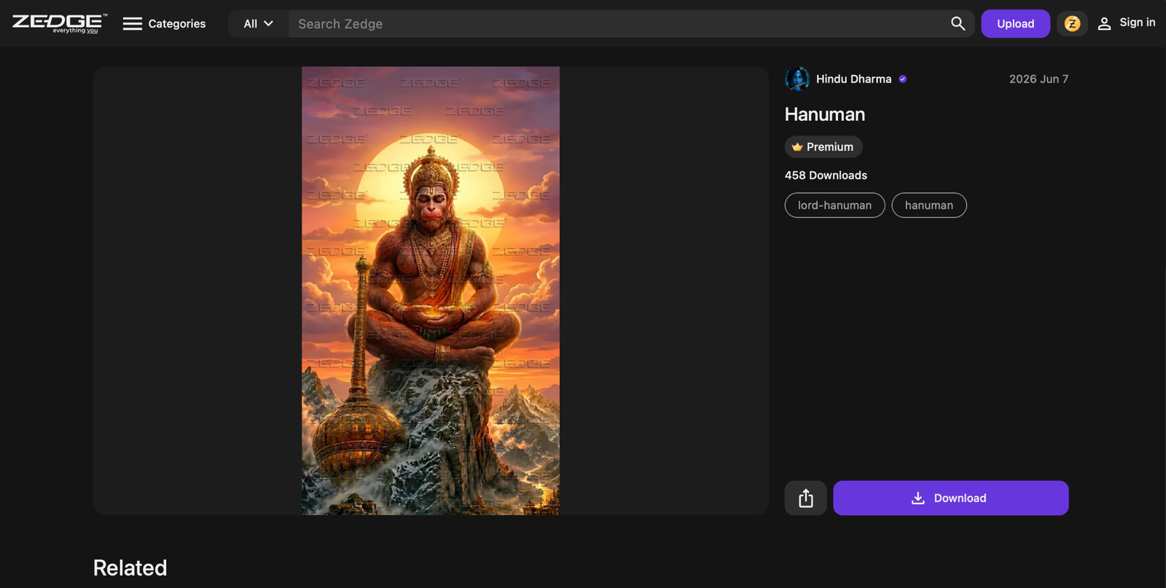The image size is (1166, 588).
Task: Click the Download button
Action: (951, 498)
